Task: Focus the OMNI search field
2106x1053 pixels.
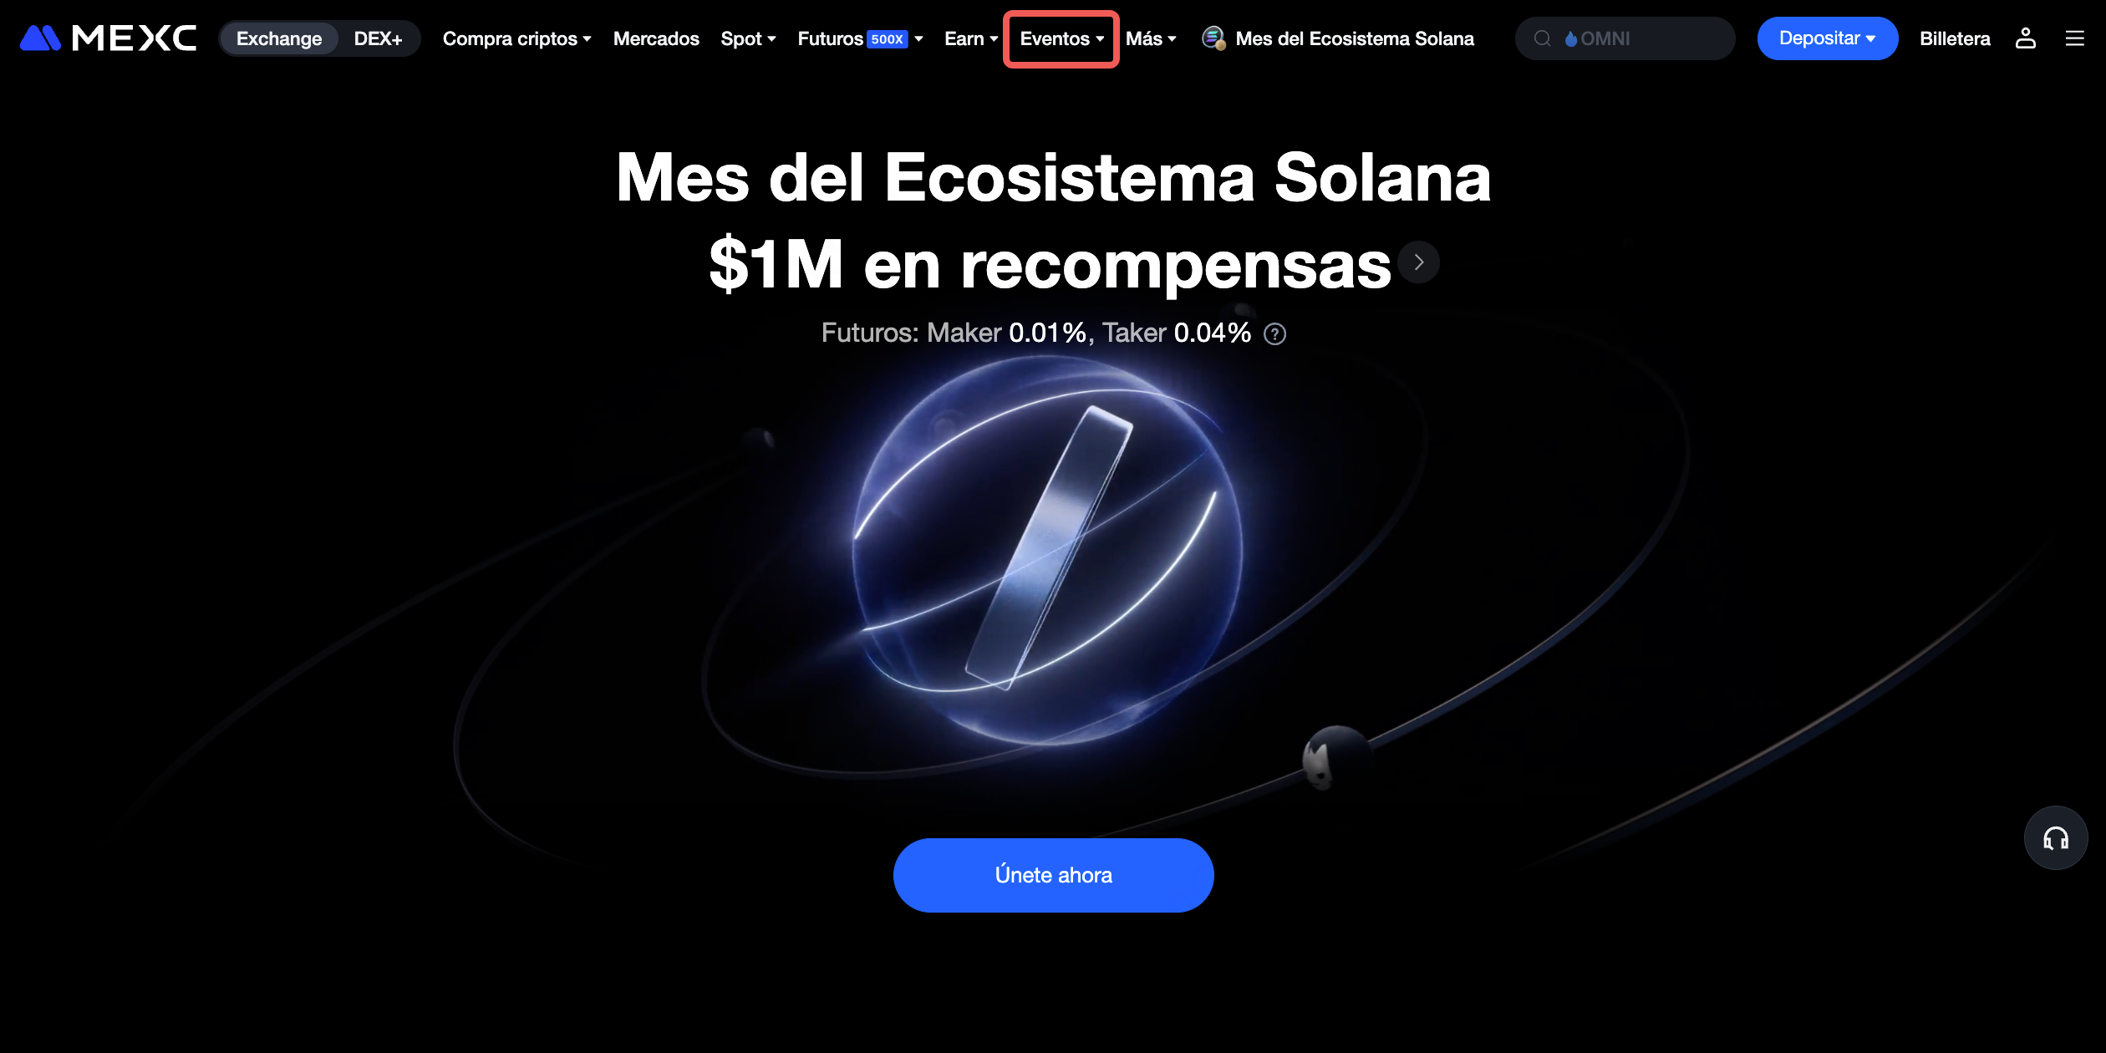Action: [x=1625, y=38]
